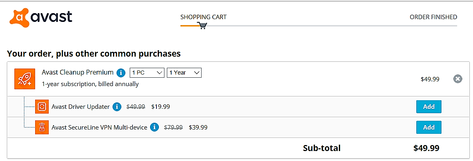Open info for SecureLine VPN Multi-device
This screenshot has height=161, width=473.
[154, 127]
